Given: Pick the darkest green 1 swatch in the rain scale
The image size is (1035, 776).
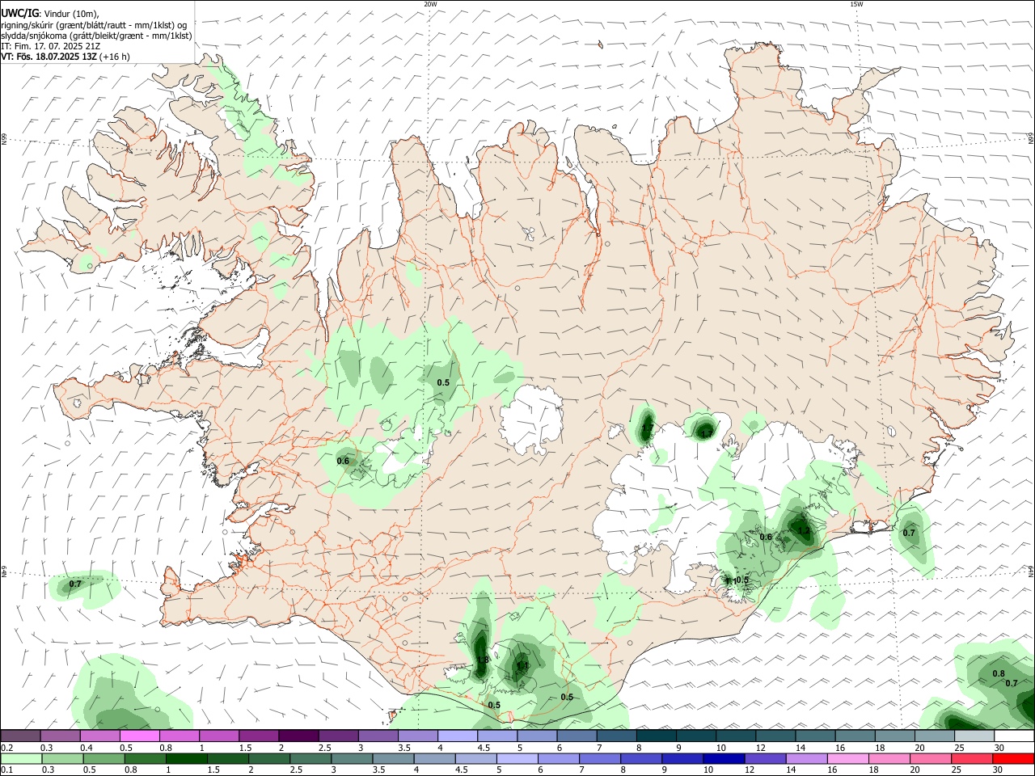Looking at the screenshot, I should pos(186,758).
